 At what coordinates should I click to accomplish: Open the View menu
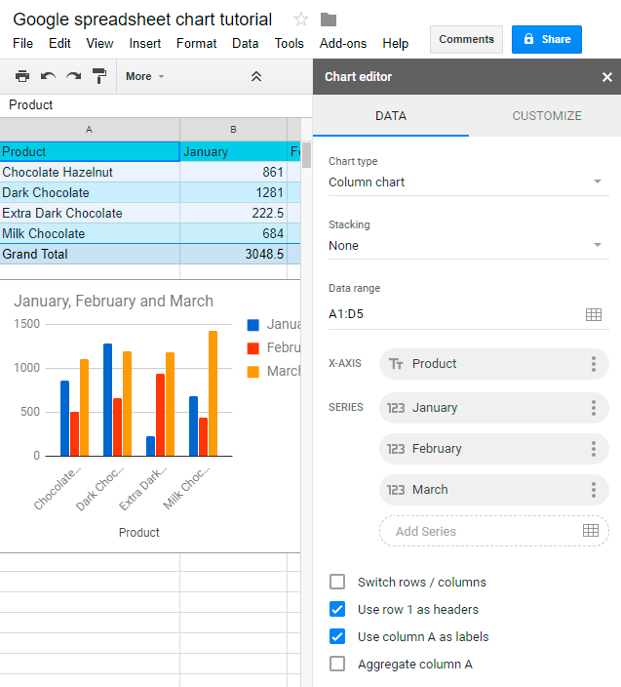coord(99,43)
